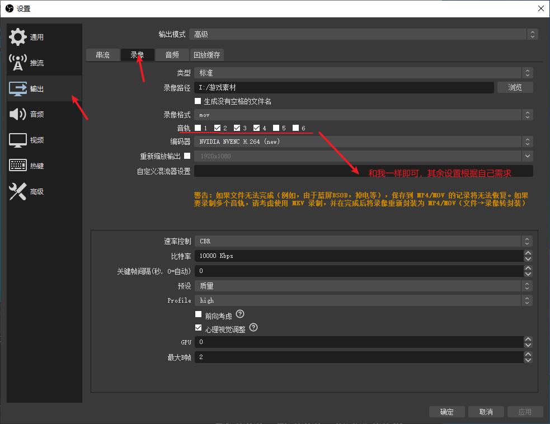Click the 确定 OK button
The height and width of the screenshot is (424, 550).
[447, 412]
